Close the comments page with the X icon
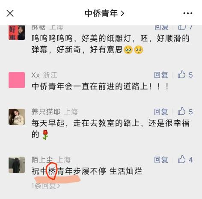Image resolution: width=202 pixels, height=199 pixels. click(x=10, y=13)
